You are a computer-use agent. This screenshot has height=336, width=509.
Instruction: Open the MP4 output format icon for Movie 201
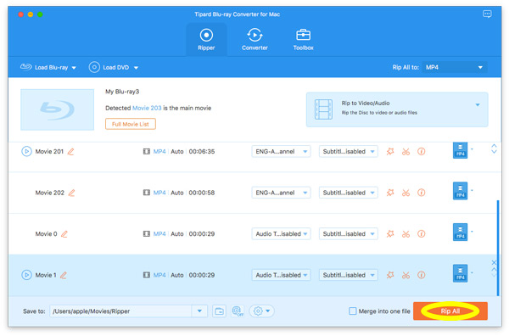[460, 150]
